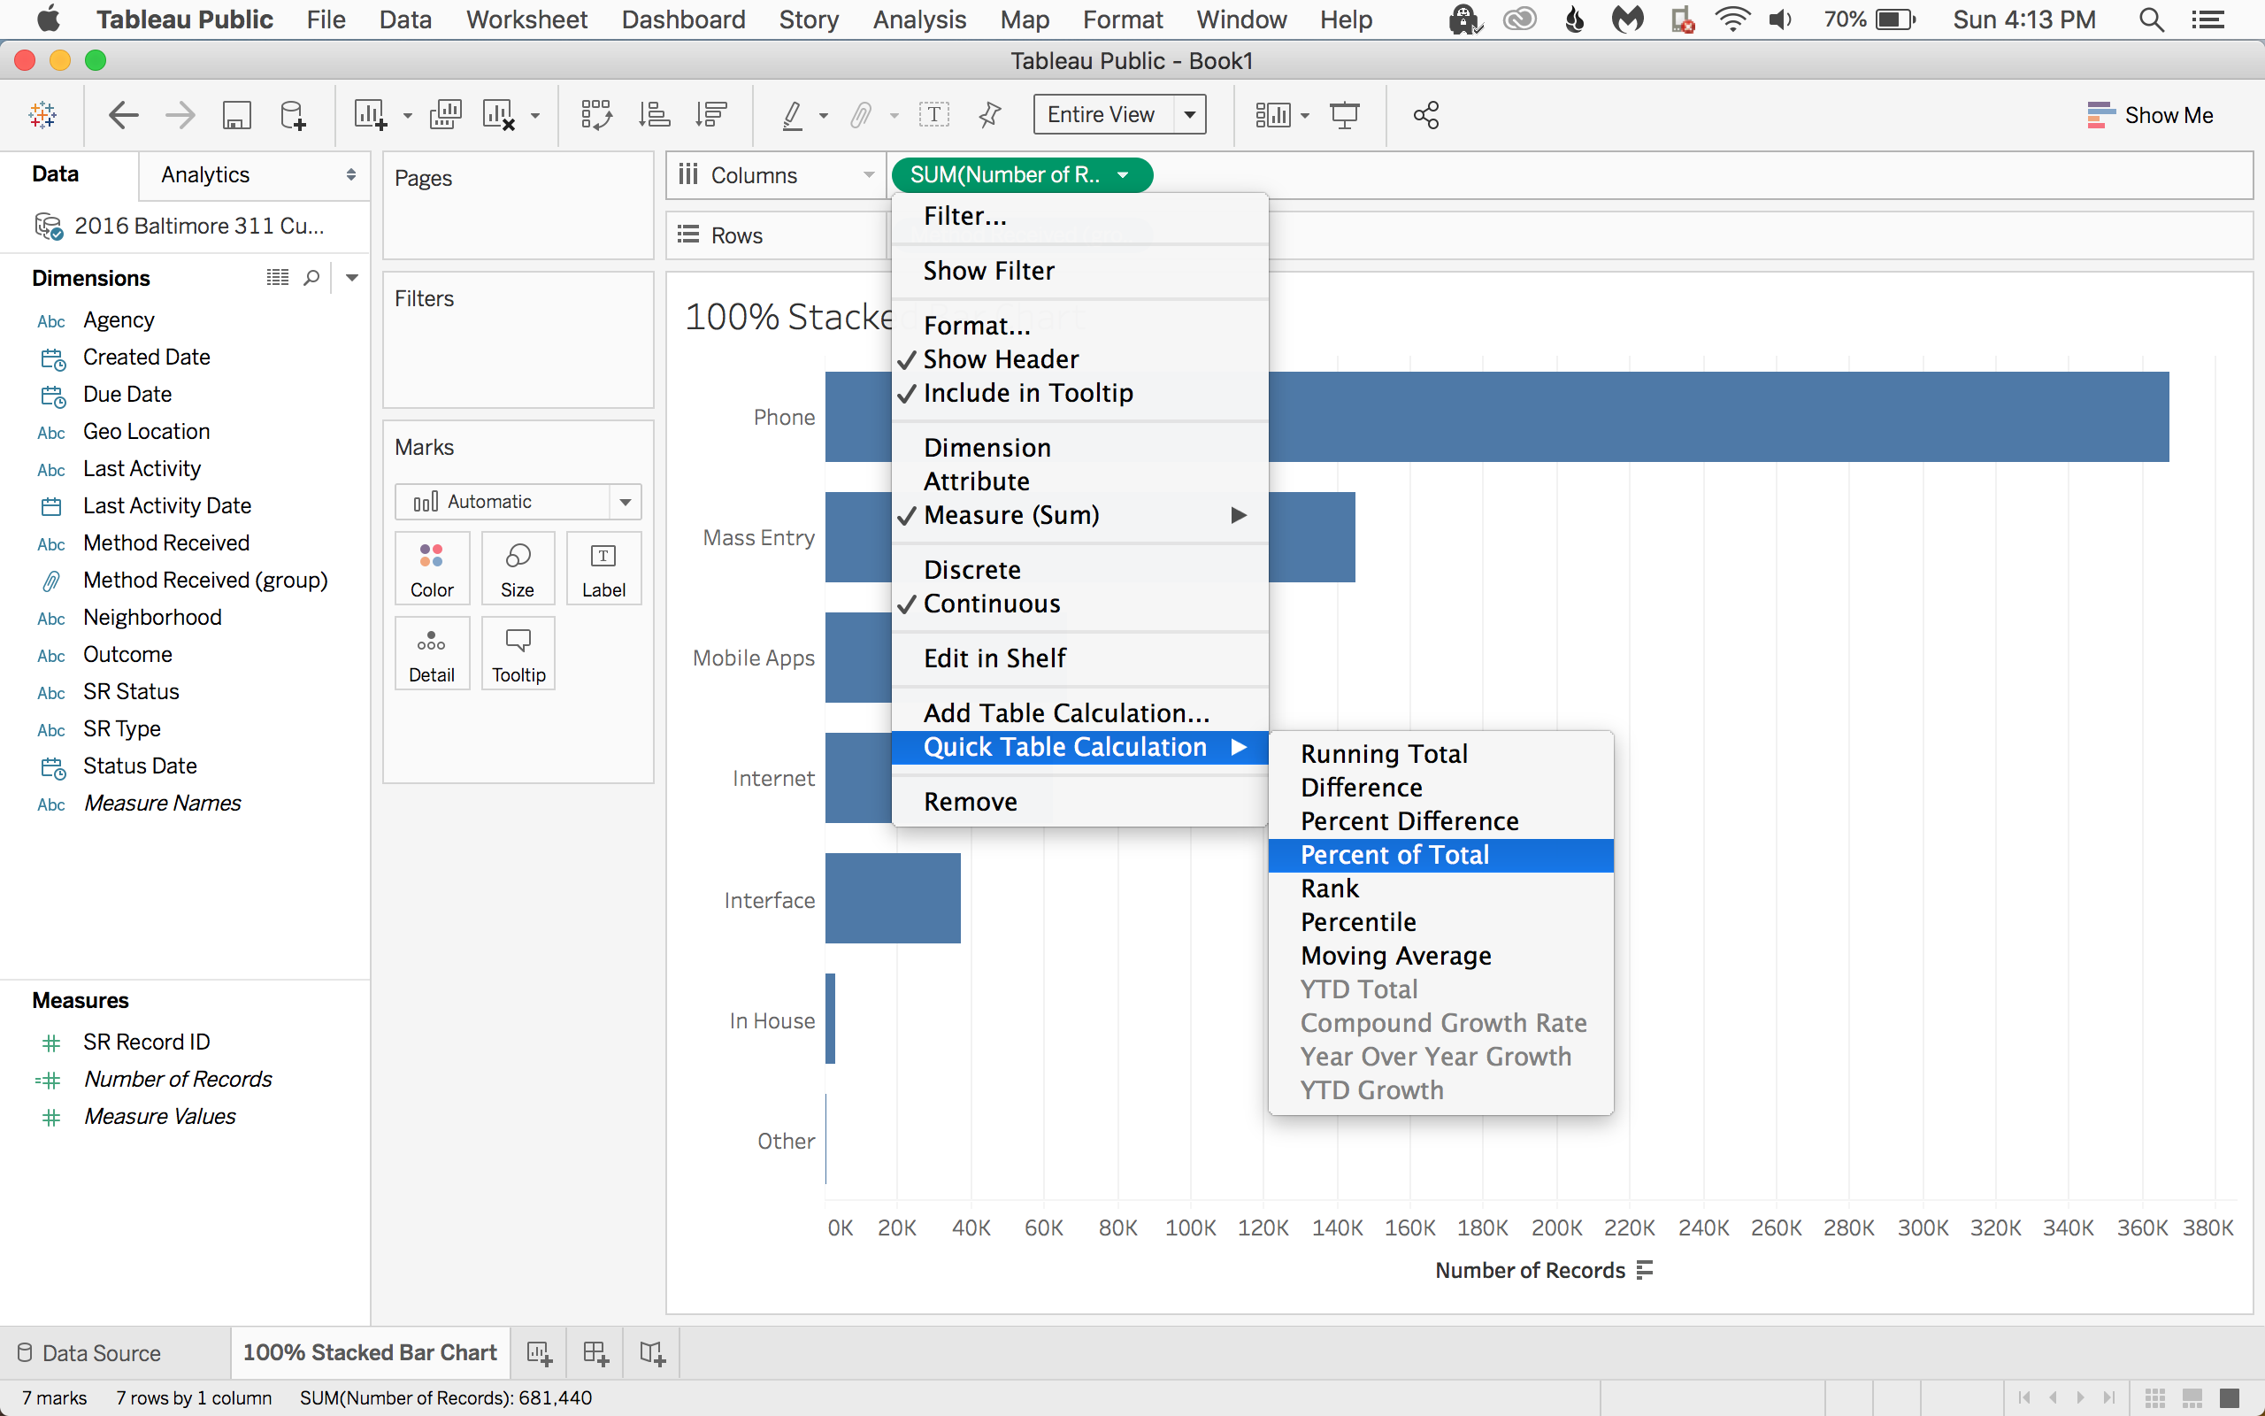This screenshot has height=1416, width=2265.
Task: Click the Show Mark Labels T icon
Action: click(x=933, y=115)
